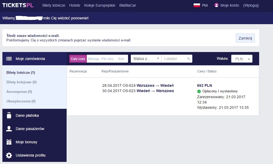Open BlaBlaCar in top navigation
The image size is (273, 164).
(128, 5)
